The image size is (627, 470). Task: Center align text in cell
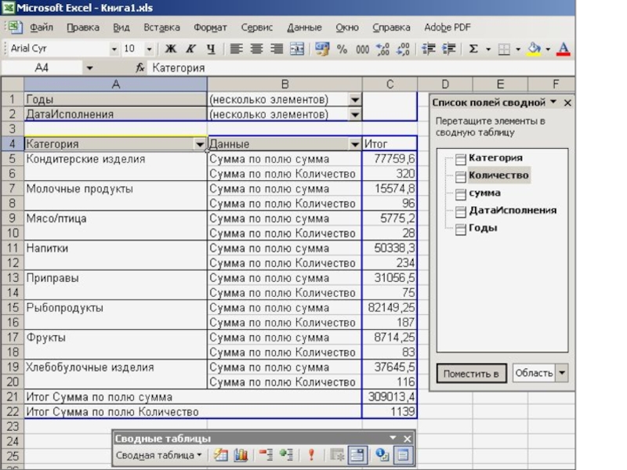pos(256,49)
